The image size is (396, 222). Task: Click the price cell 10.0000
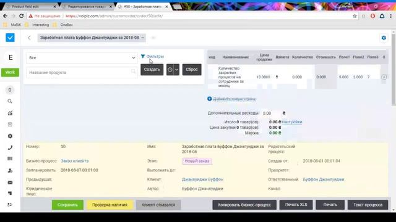pos(263,77)
